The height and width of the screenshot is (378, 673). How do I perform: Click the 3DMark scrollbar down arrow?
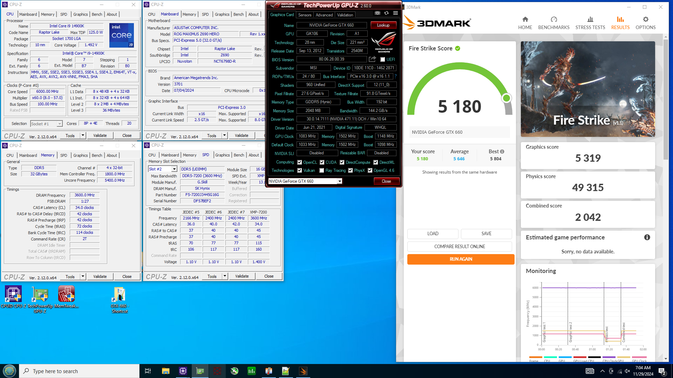click(666, 359)
